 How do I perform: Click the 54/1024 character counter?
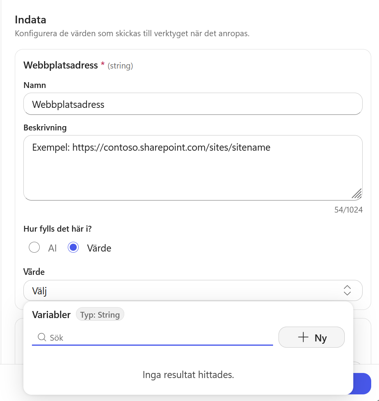(x=349, y=210)
